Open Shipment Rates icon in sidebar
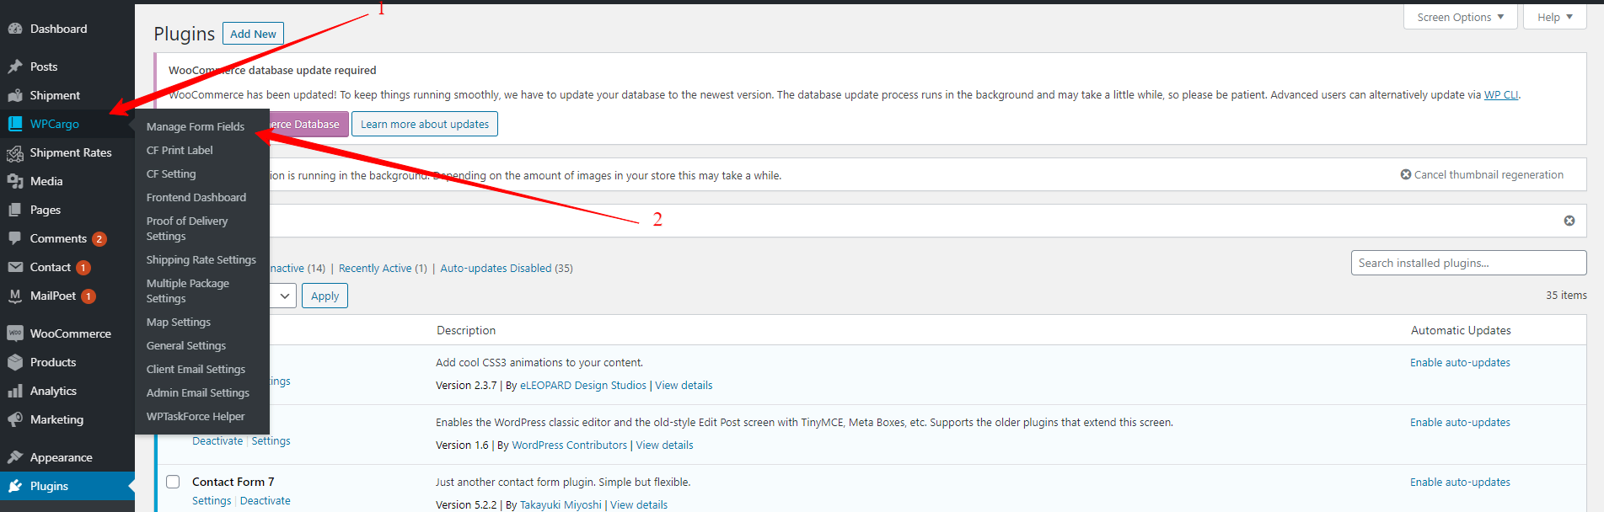This screenshot has width=1604, height=512. (x=15, y=152)
